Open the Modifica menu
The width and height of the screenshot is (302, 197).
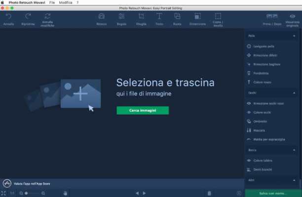point(66,2)
